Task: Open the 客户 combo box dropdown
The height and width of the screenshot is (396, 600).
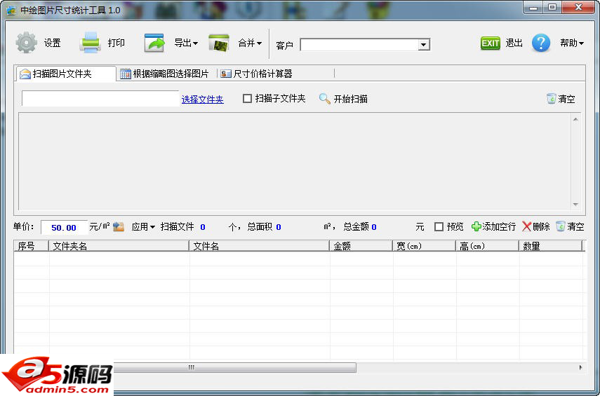Action: click(423, 45)
